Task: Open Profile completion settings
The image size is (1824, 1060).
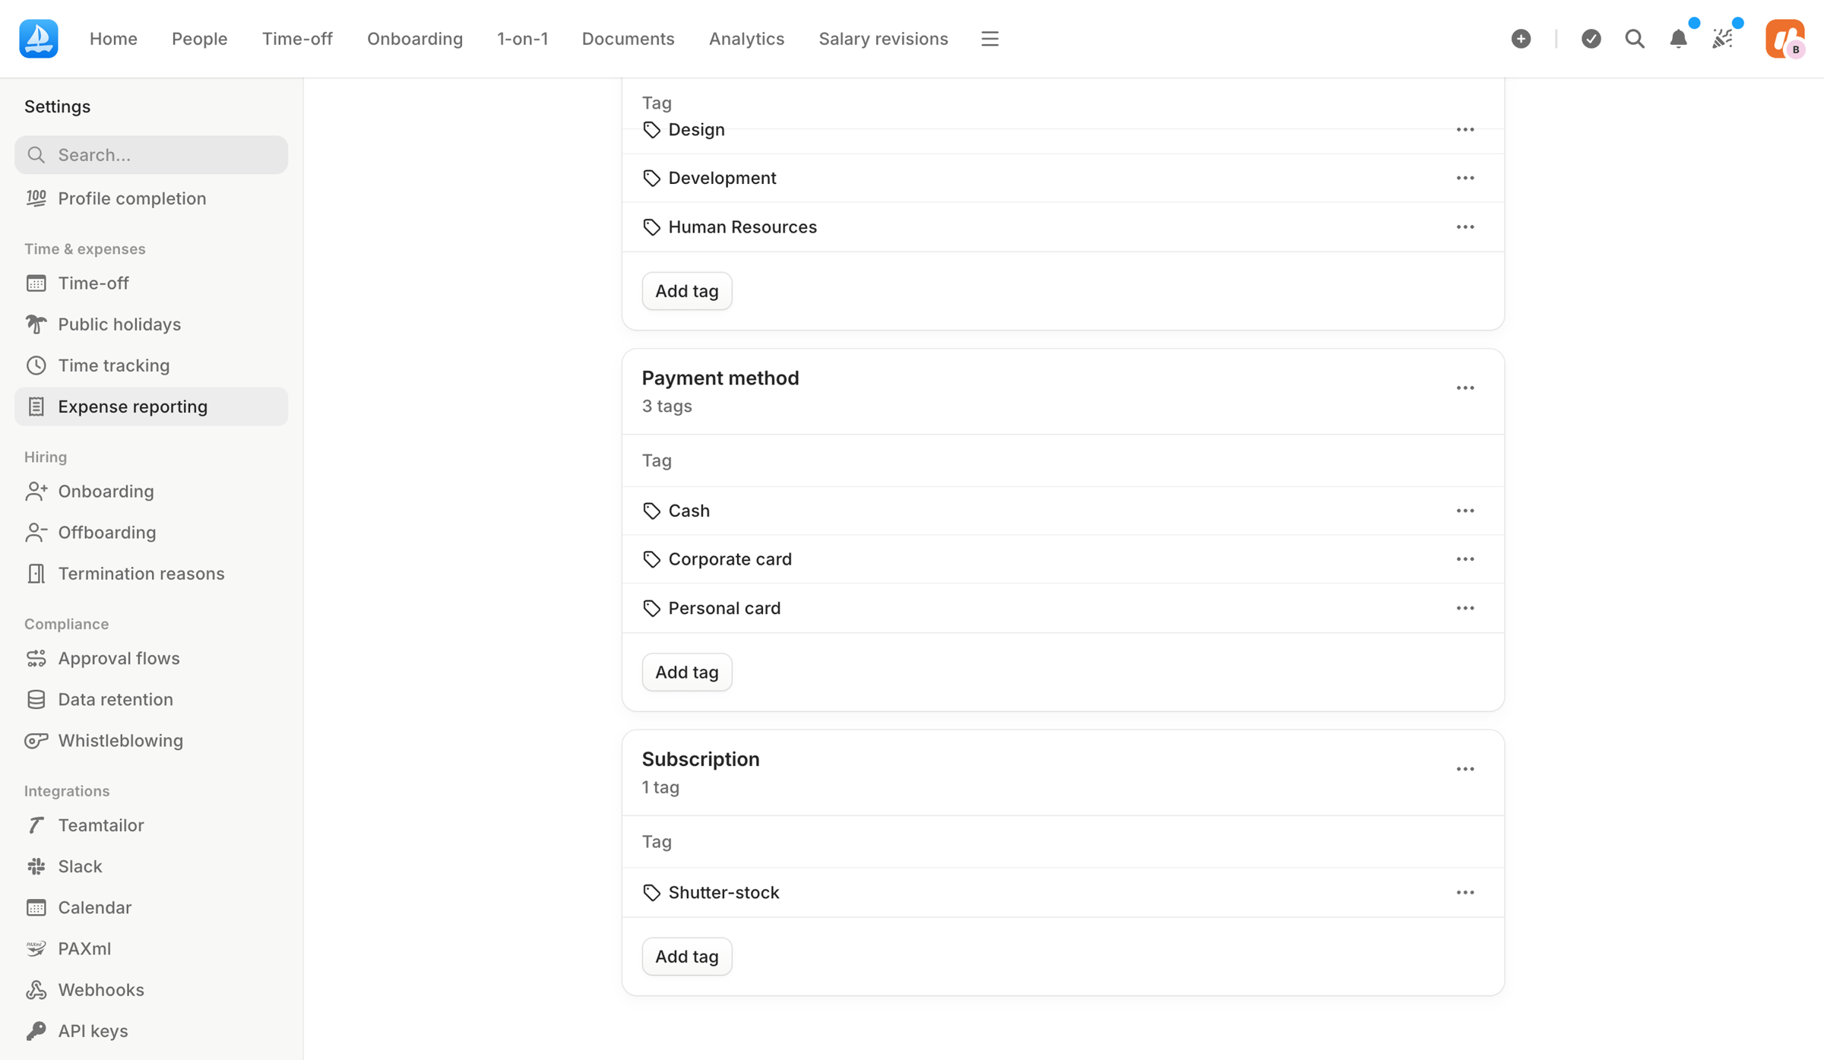Action: click(151, 198)
